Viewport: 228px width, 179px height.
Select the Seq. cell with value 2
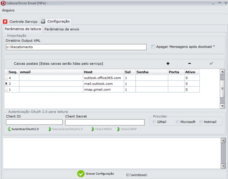[x=14, y=84]
